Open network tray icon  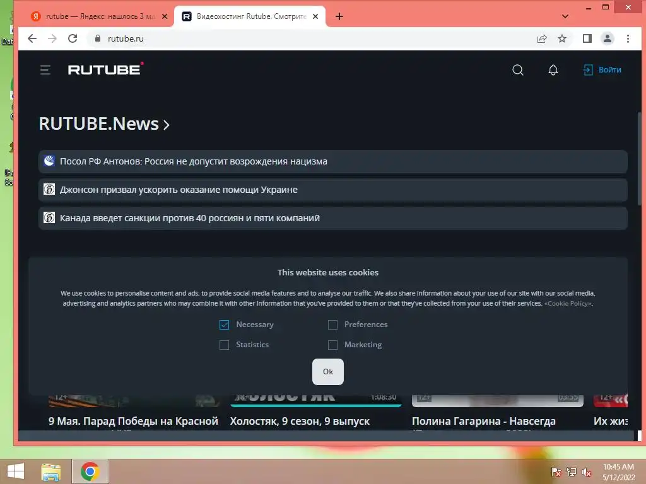(572, 472)
